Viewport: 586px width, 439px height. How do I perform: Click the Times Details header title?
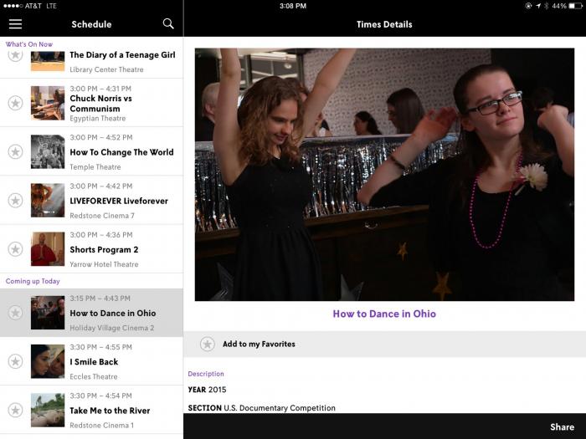(384, 24)
